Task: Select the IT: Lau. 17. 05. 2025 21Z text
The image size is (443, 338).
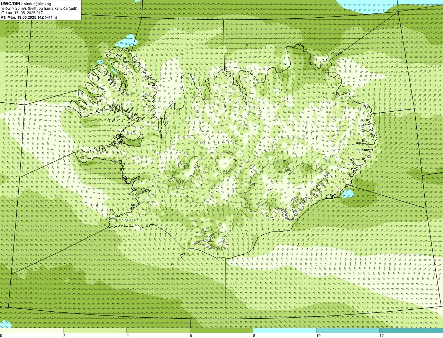Action: (22, 13)
